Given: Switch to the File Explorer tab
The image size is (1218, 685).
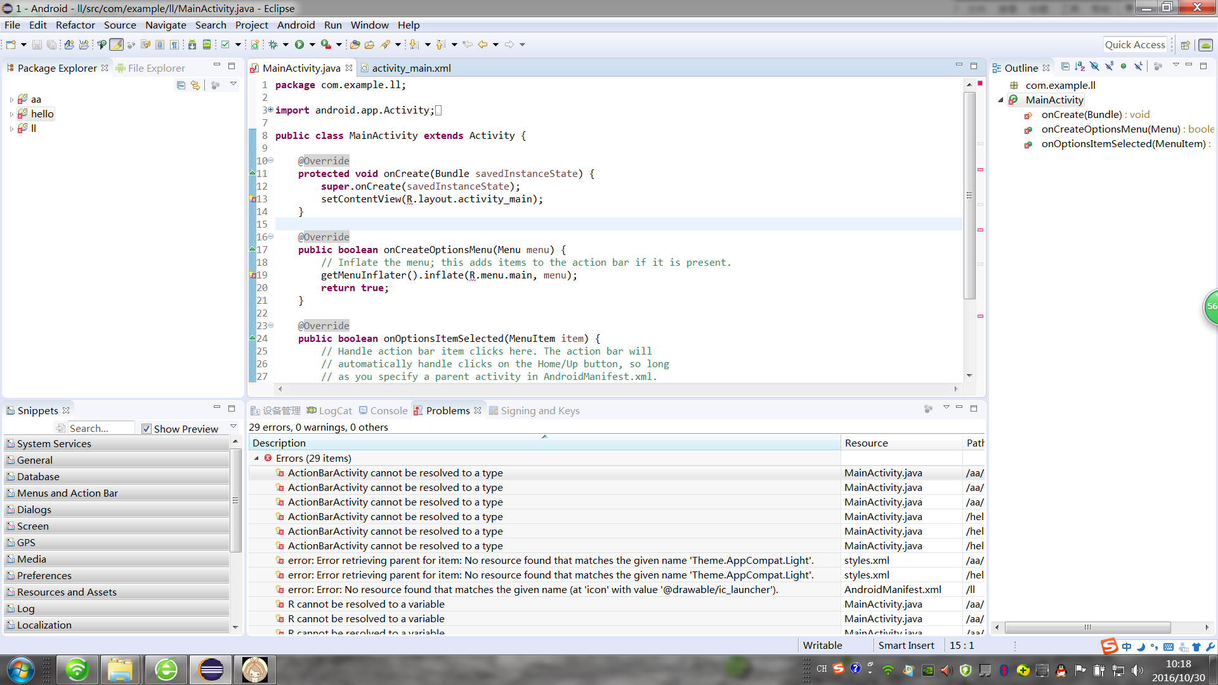Looking at the screenshot, I should [x=150, y=68].
